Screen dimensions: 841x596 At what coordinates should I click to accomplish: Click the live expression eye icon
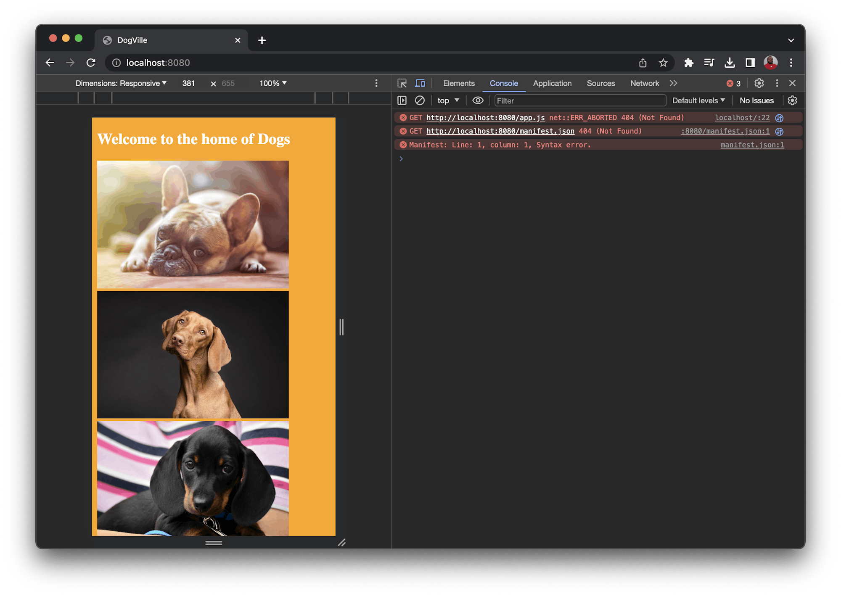478,100
